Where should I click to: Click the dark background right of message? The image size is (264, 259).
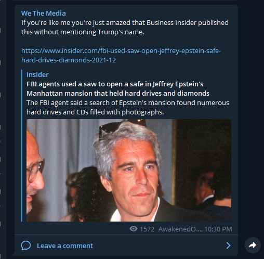(251, 121)
